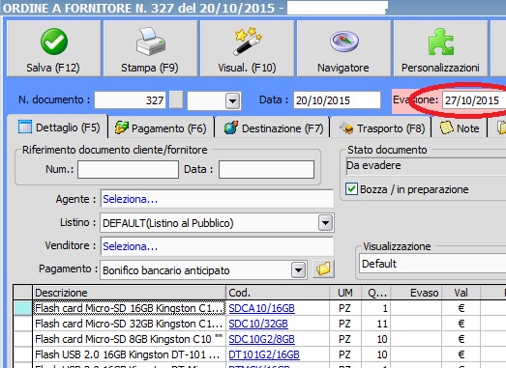
Task: Click Seleziona... link for Agente
Action: point(130,199)
